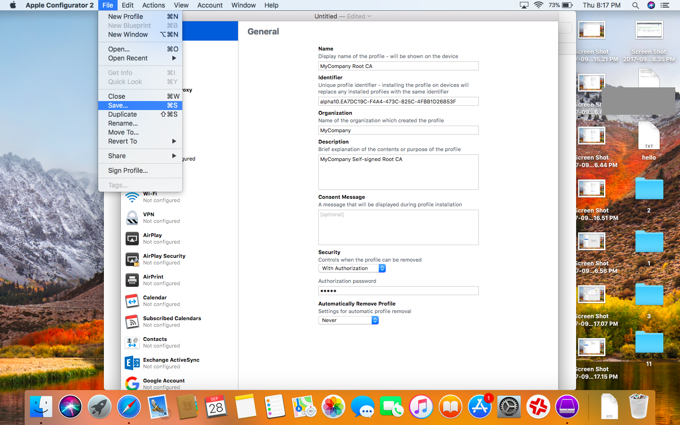This screenshot has width=680, height=425.
Task: Click the Wi-Fi status icon in menu bar
Action: point(539,5)
